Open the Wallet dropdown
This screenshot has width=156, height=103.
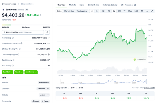point(19,72)
